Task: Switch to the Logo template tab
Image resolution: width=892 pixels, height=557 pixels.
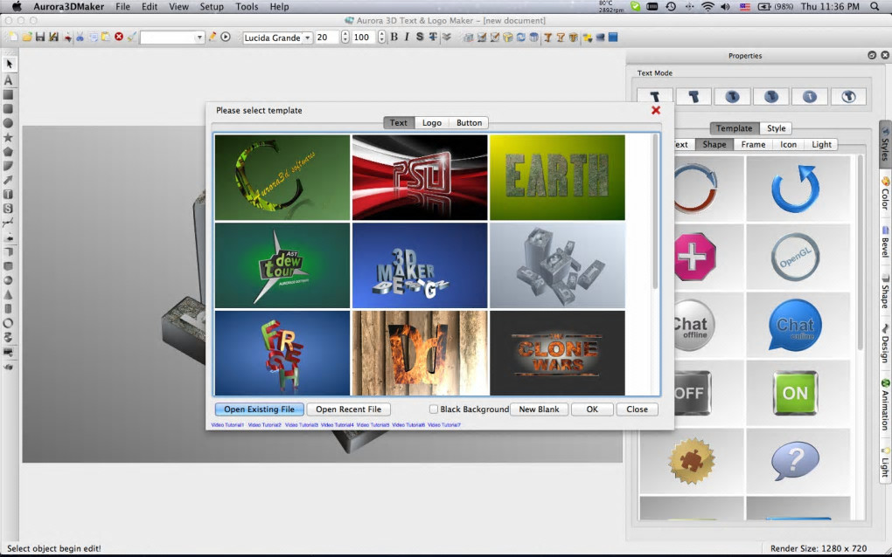Action: tap(432, 123)
